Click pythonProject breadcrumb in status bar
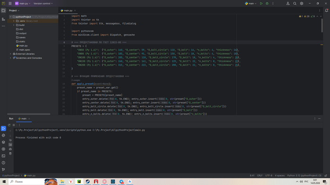330x185 pixels. point(11,176)
